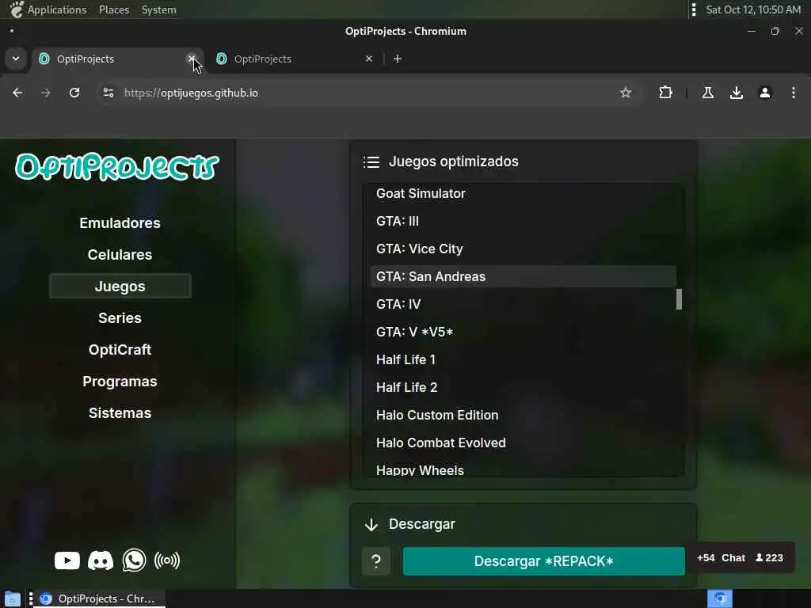Click the question mark help button
This screenshot has width=811, height=608.
click(x=376, y=561)
